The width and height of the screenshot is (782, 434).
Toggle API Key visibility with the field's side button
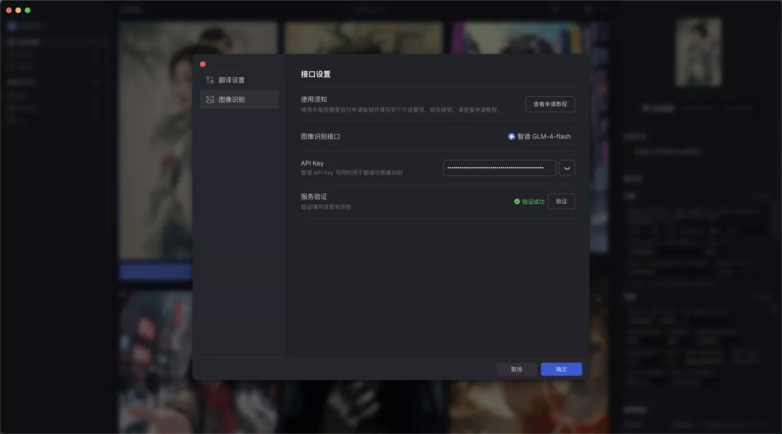point(567,167)
